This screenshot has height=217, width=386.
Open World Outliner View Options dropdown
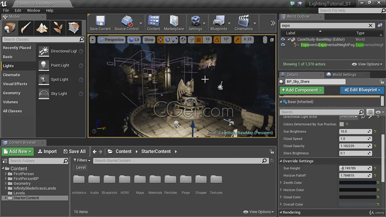(x=367, y=64)
